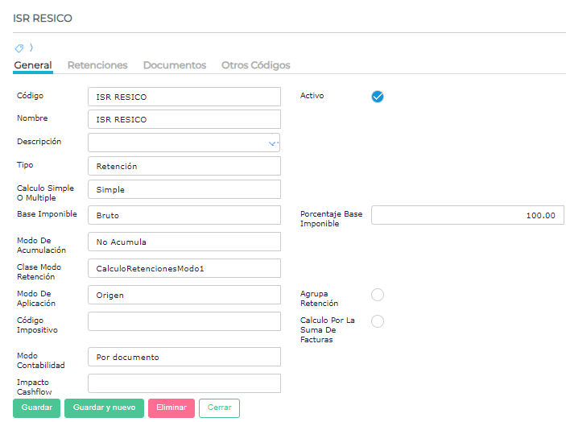Expand the chevron arrow beside the tag icon

31,48
